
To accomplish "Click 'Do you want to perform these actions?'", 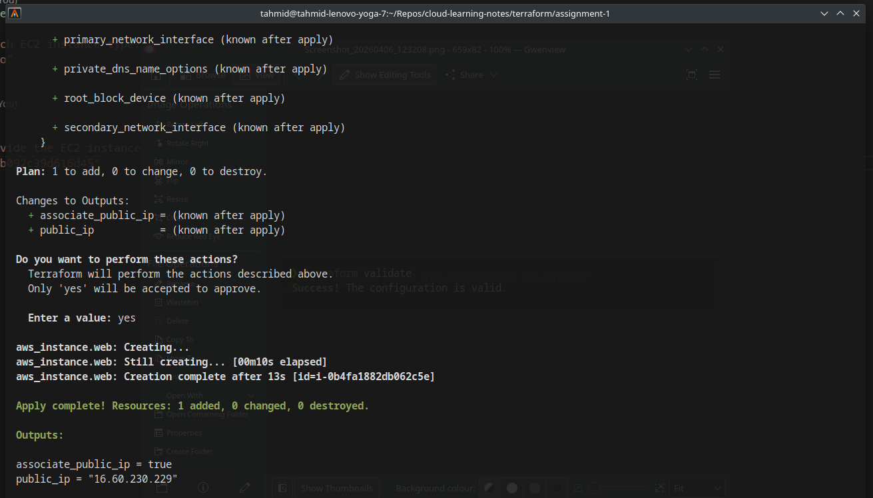I will [x=127, y=260].
